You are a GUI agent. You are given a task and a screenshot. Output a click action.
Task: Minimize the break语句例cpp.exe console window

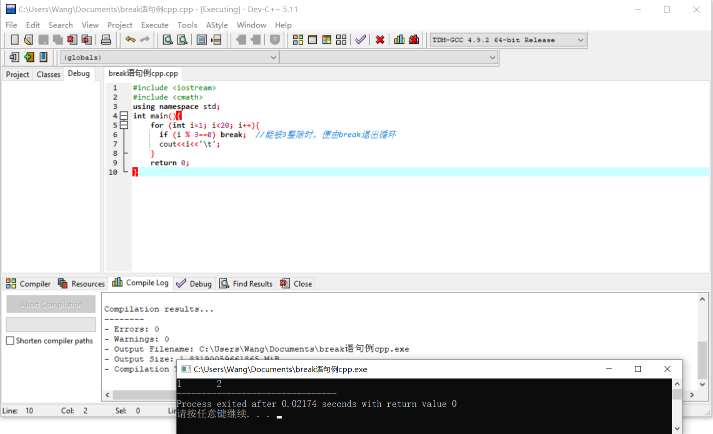[x=609, y=369]
